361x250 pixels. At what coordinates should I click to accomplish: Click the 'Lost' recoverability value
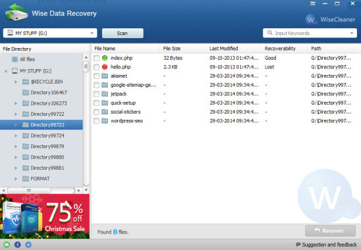point(269,67)
